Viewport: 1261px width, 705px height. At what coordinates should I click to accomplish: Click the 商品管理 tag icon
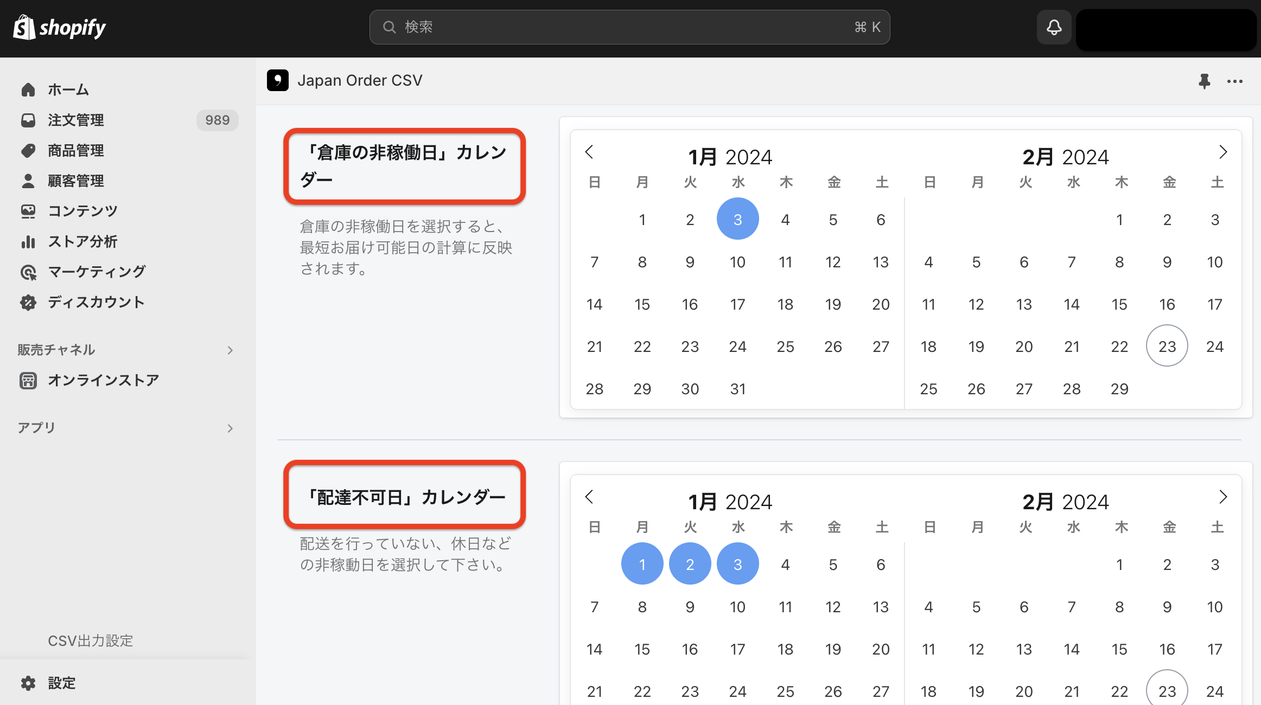(x=28, y=150)
